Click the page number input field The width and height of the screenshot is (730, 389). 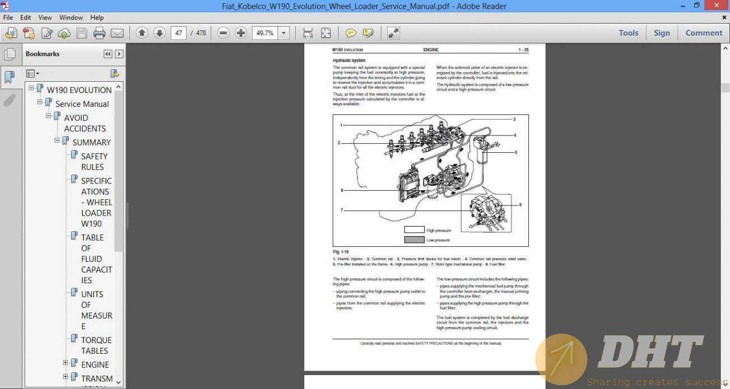coord(179,33)
